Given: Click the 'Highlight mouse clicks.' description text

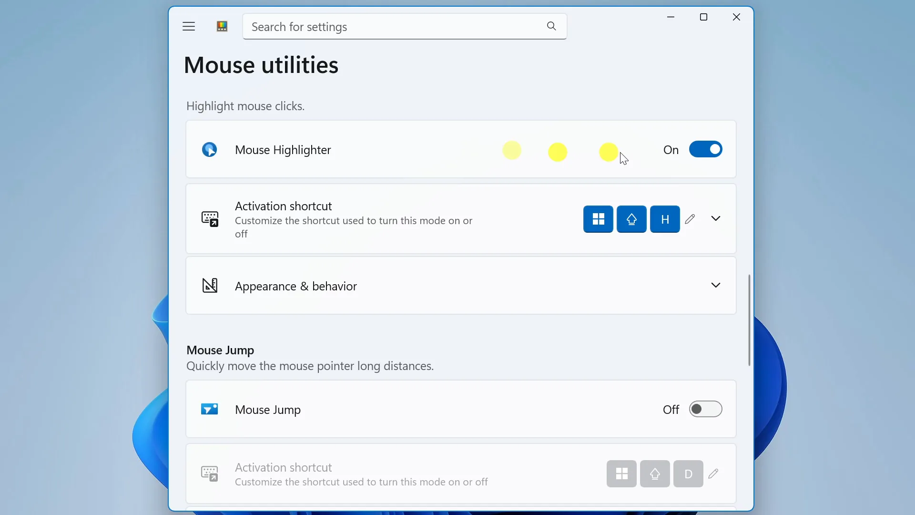Looking at the screenshot, I should click(x=245, y=106).
